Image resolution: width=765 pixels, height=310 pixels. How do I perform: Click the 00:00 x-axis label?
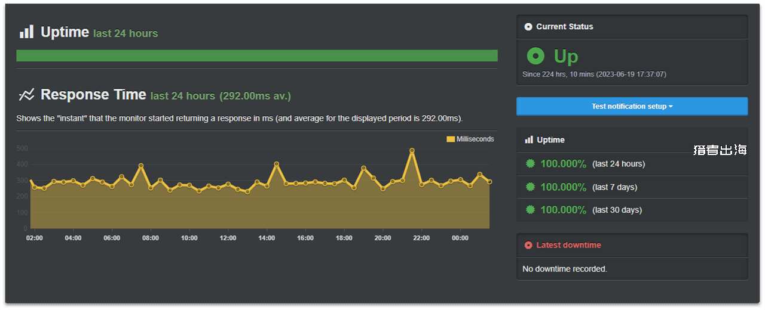(x=460, y=238)
